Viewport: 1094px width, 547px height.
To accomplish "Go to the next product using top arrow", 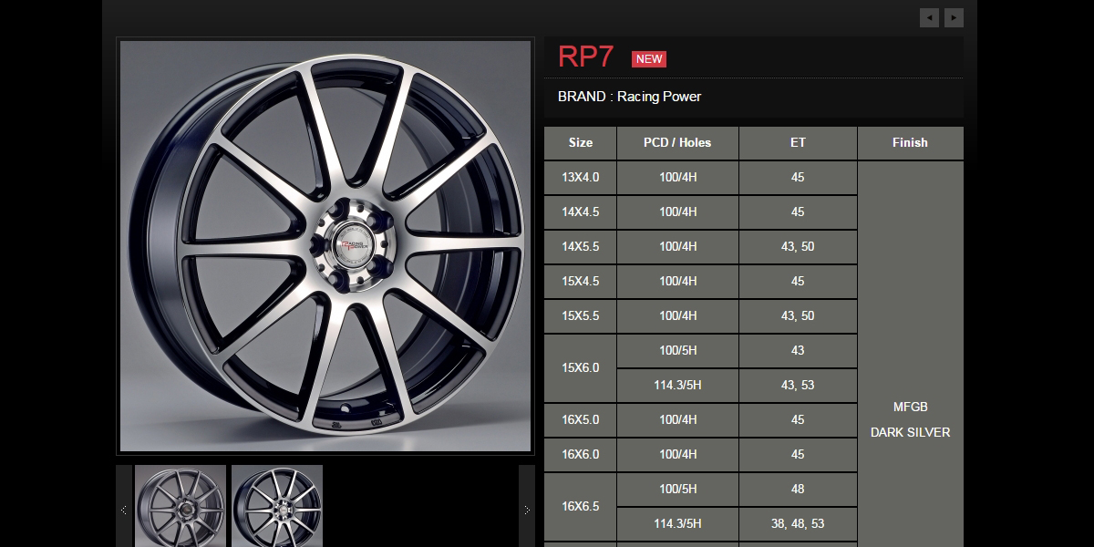I will click(954, 17).
